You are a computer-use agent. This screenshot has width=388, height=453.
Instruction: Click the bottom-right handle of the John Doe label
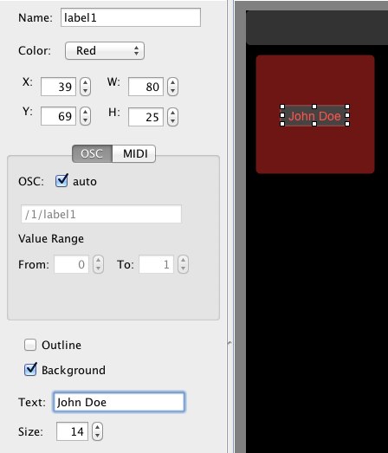tap(347, 124)
